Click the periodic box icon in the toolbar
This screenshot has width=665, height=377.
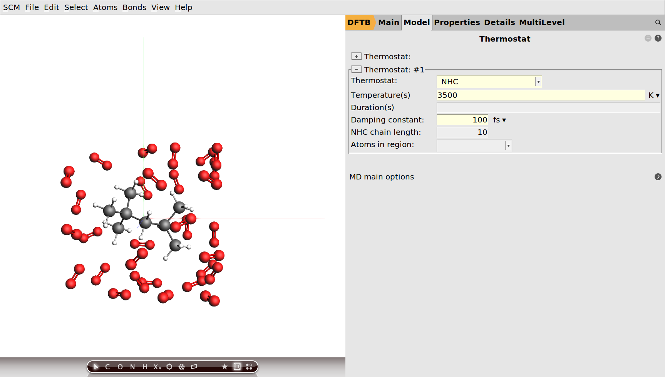tap(237, 367)
